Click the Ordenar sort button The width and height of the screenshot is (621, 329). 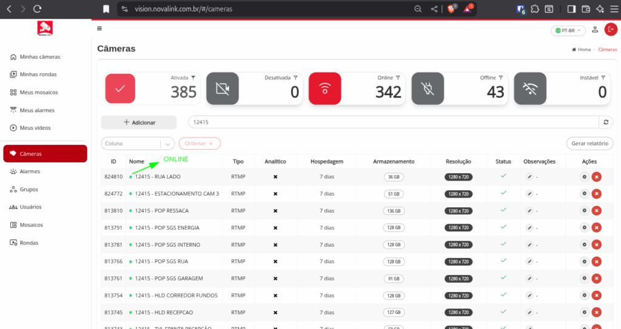tap(199, 144)
